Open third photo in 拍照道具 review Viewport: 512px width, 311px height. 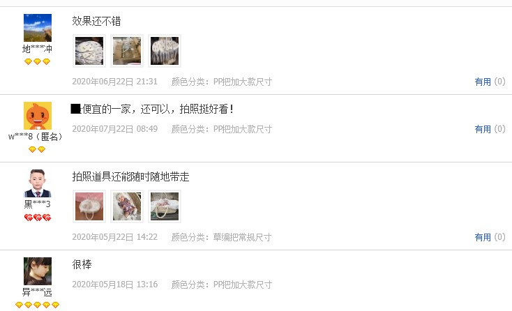(165, 206)
